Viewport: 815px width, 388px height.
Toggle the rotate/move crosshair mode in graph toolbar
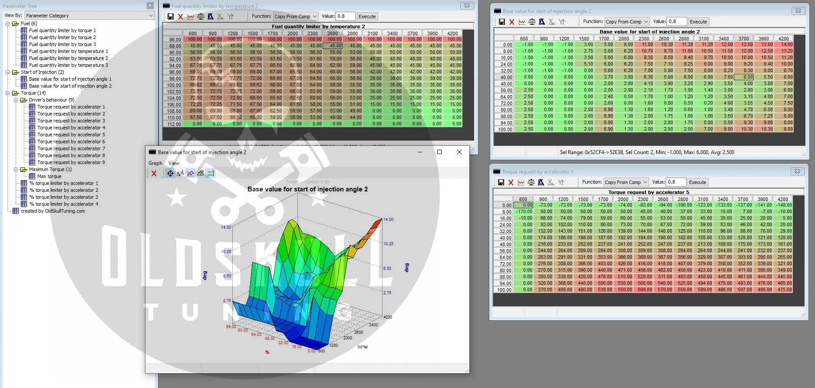170,173
